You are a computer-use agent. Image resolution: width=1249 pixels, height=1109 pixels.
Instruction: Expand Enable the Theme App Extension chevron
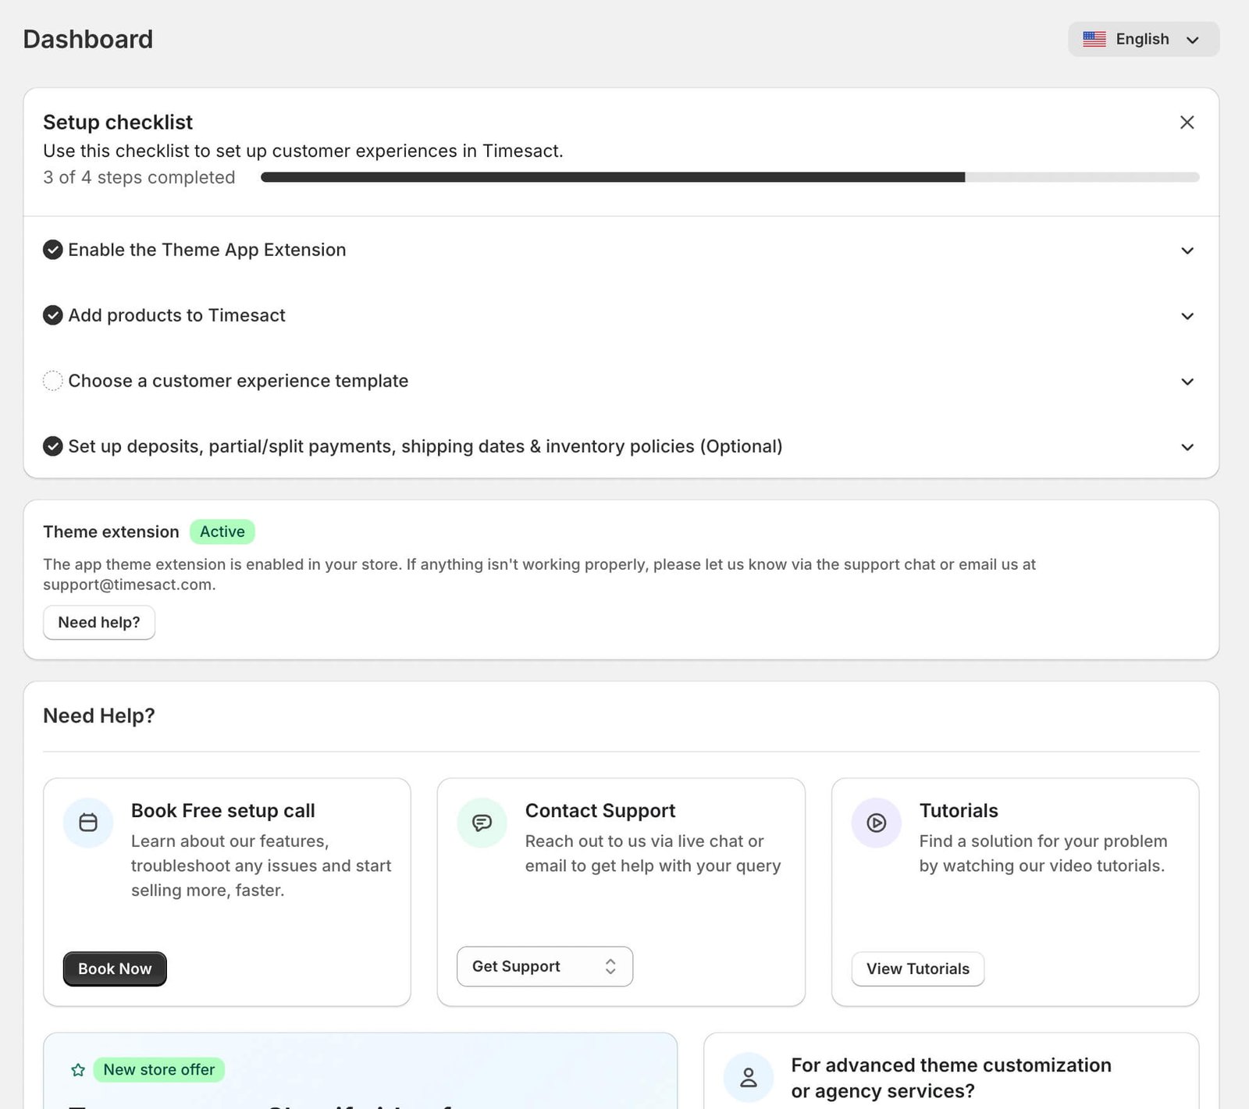tap(1187, 251)
